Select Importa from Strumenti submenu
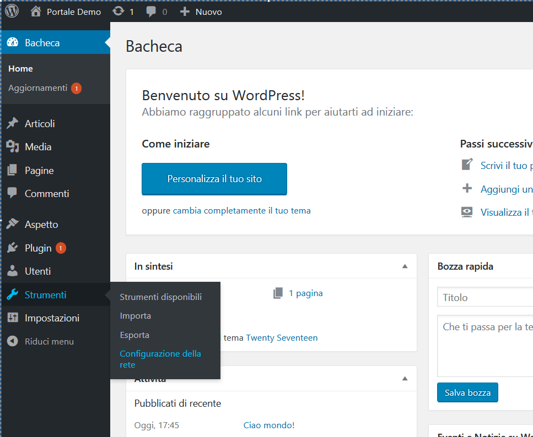 pos(135,316)
